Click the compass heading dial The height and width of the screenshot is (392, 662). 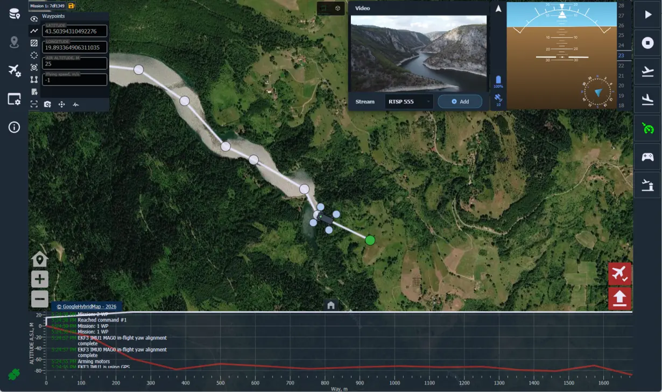(598, 92)
